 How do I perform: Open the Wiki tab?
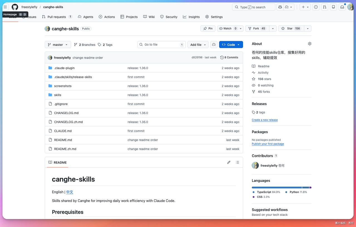point(149,17)
